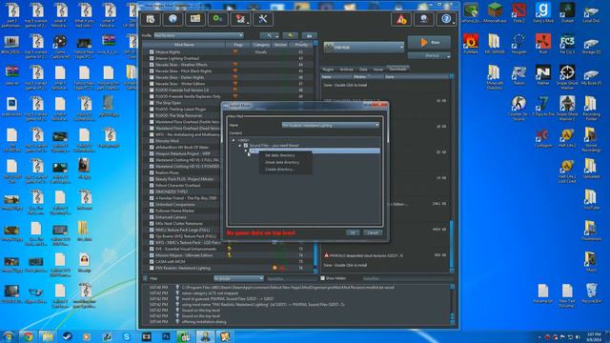Select the Mission Mojave - Ultimate Edition row
610x343 pixels.
228,255
